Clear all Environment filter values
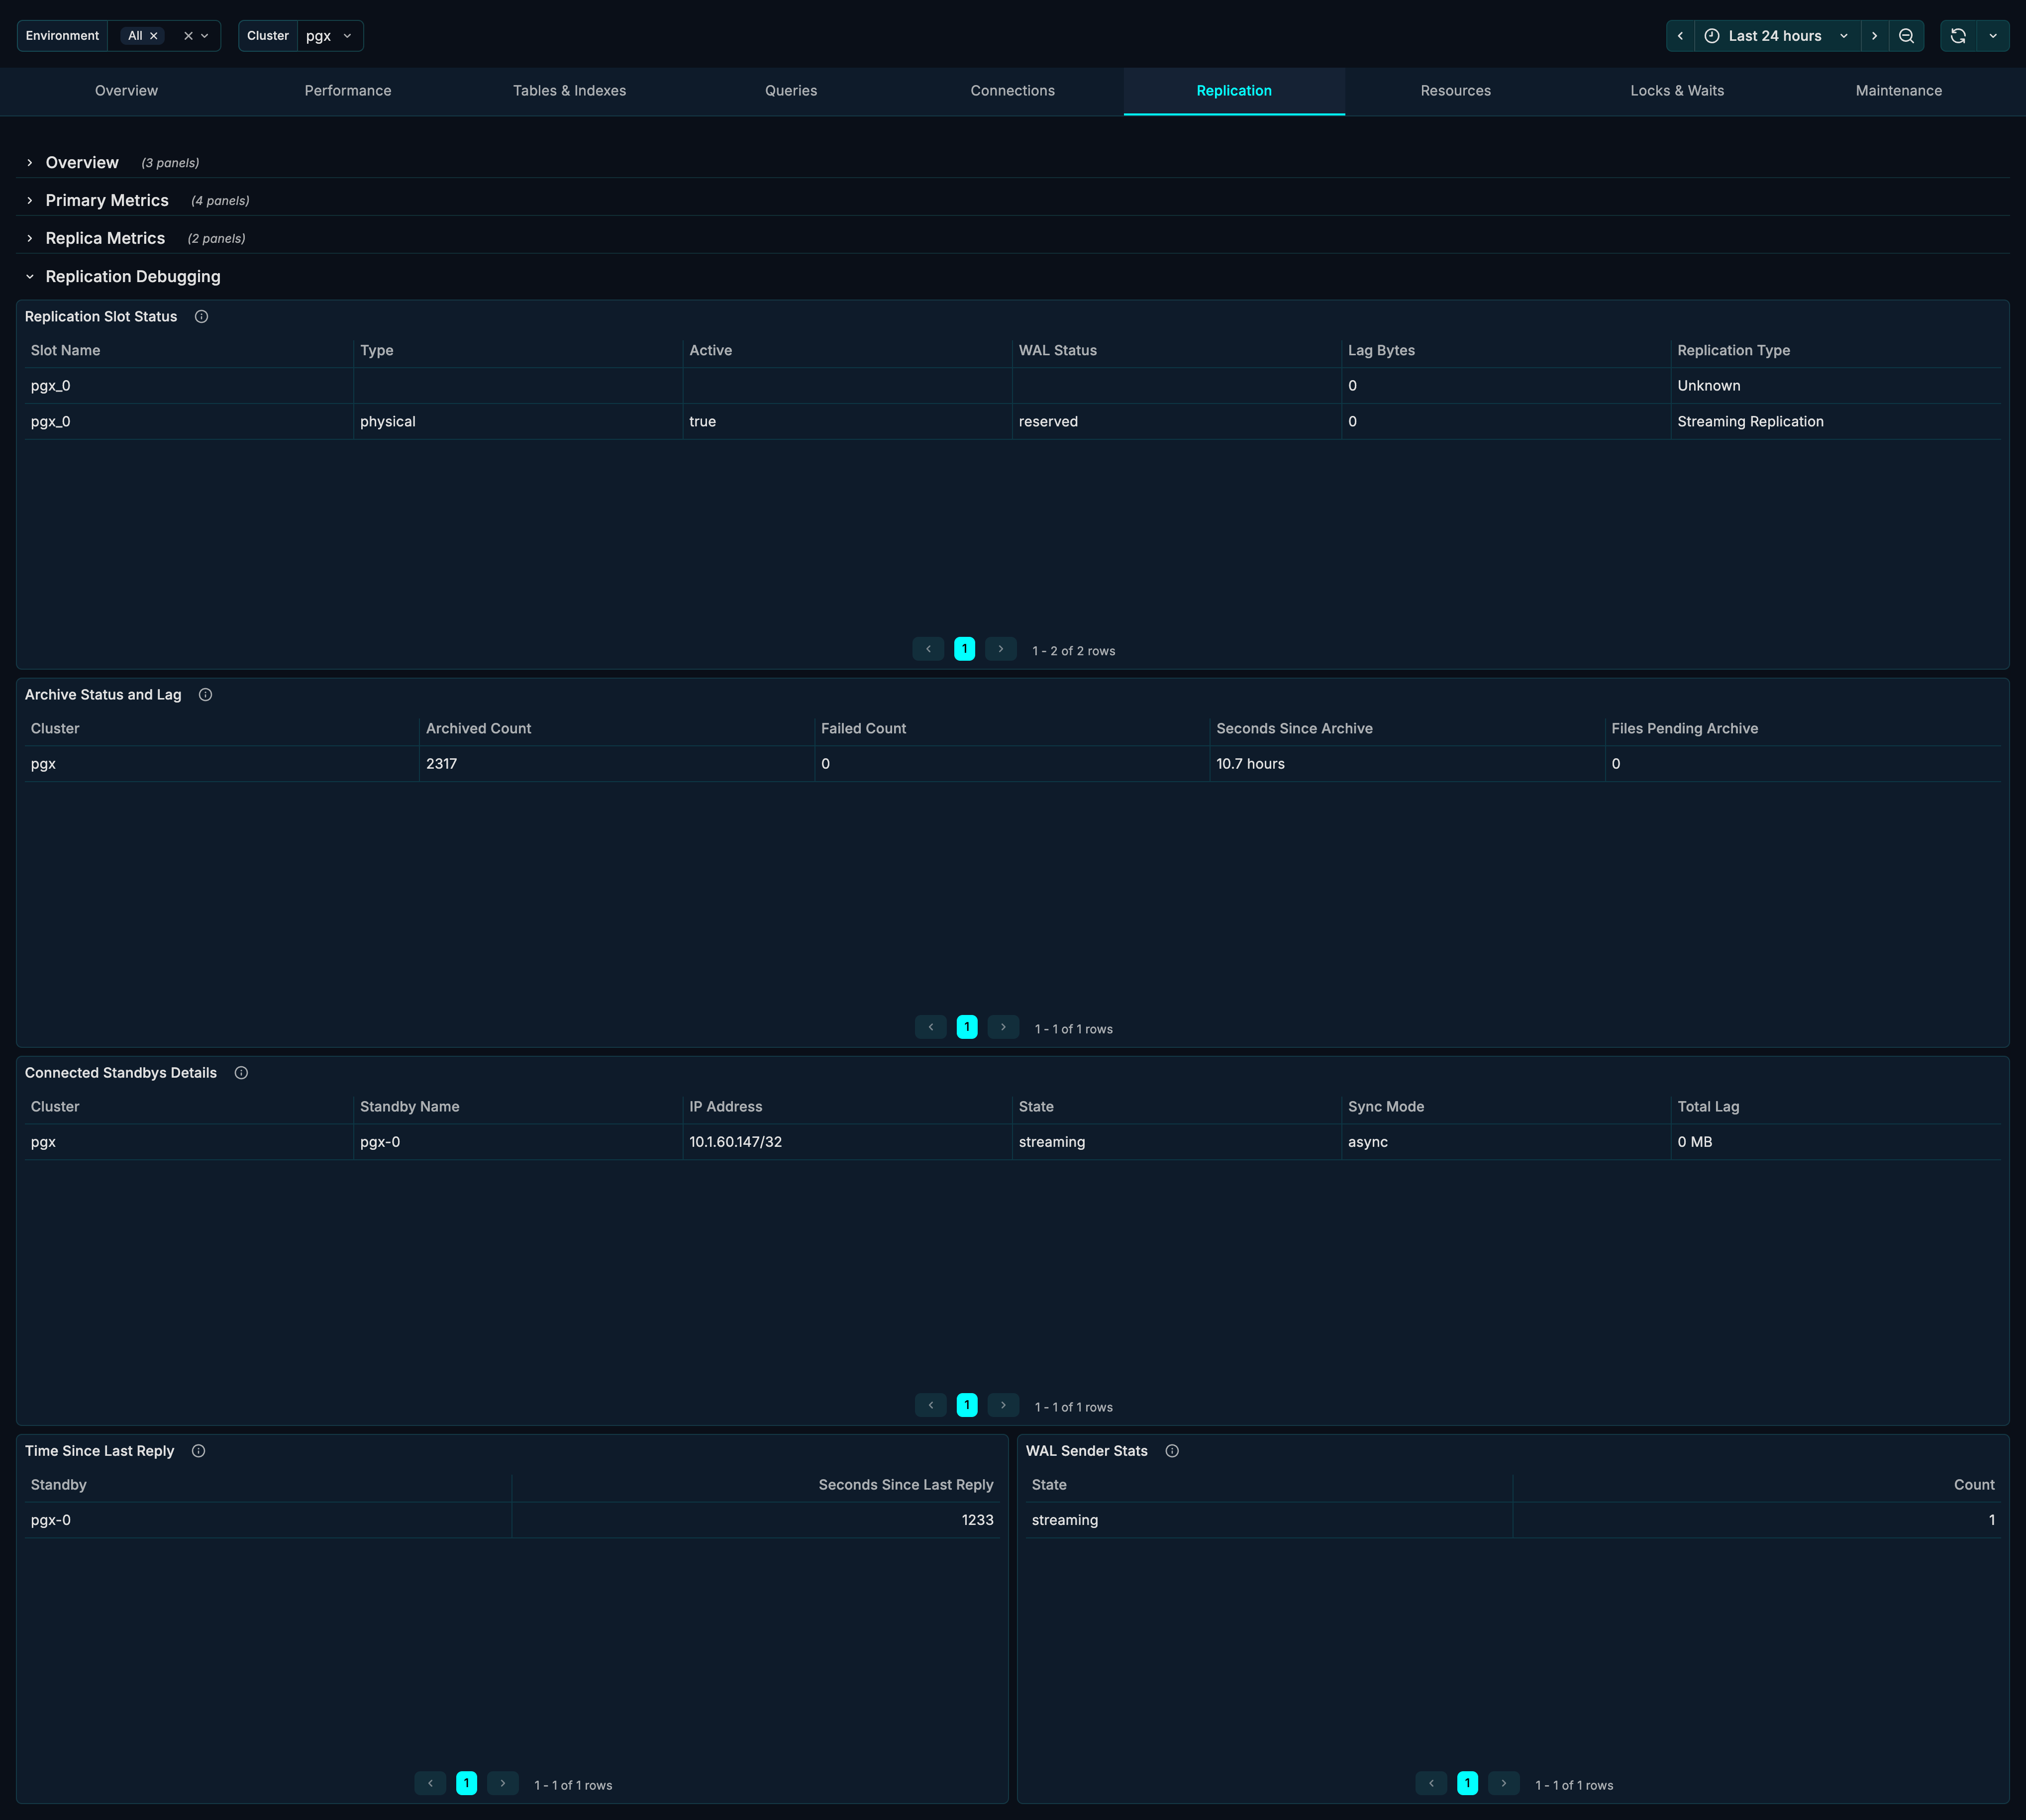Viewport: 2026px width, 1820px height. (x=188, y=36)
